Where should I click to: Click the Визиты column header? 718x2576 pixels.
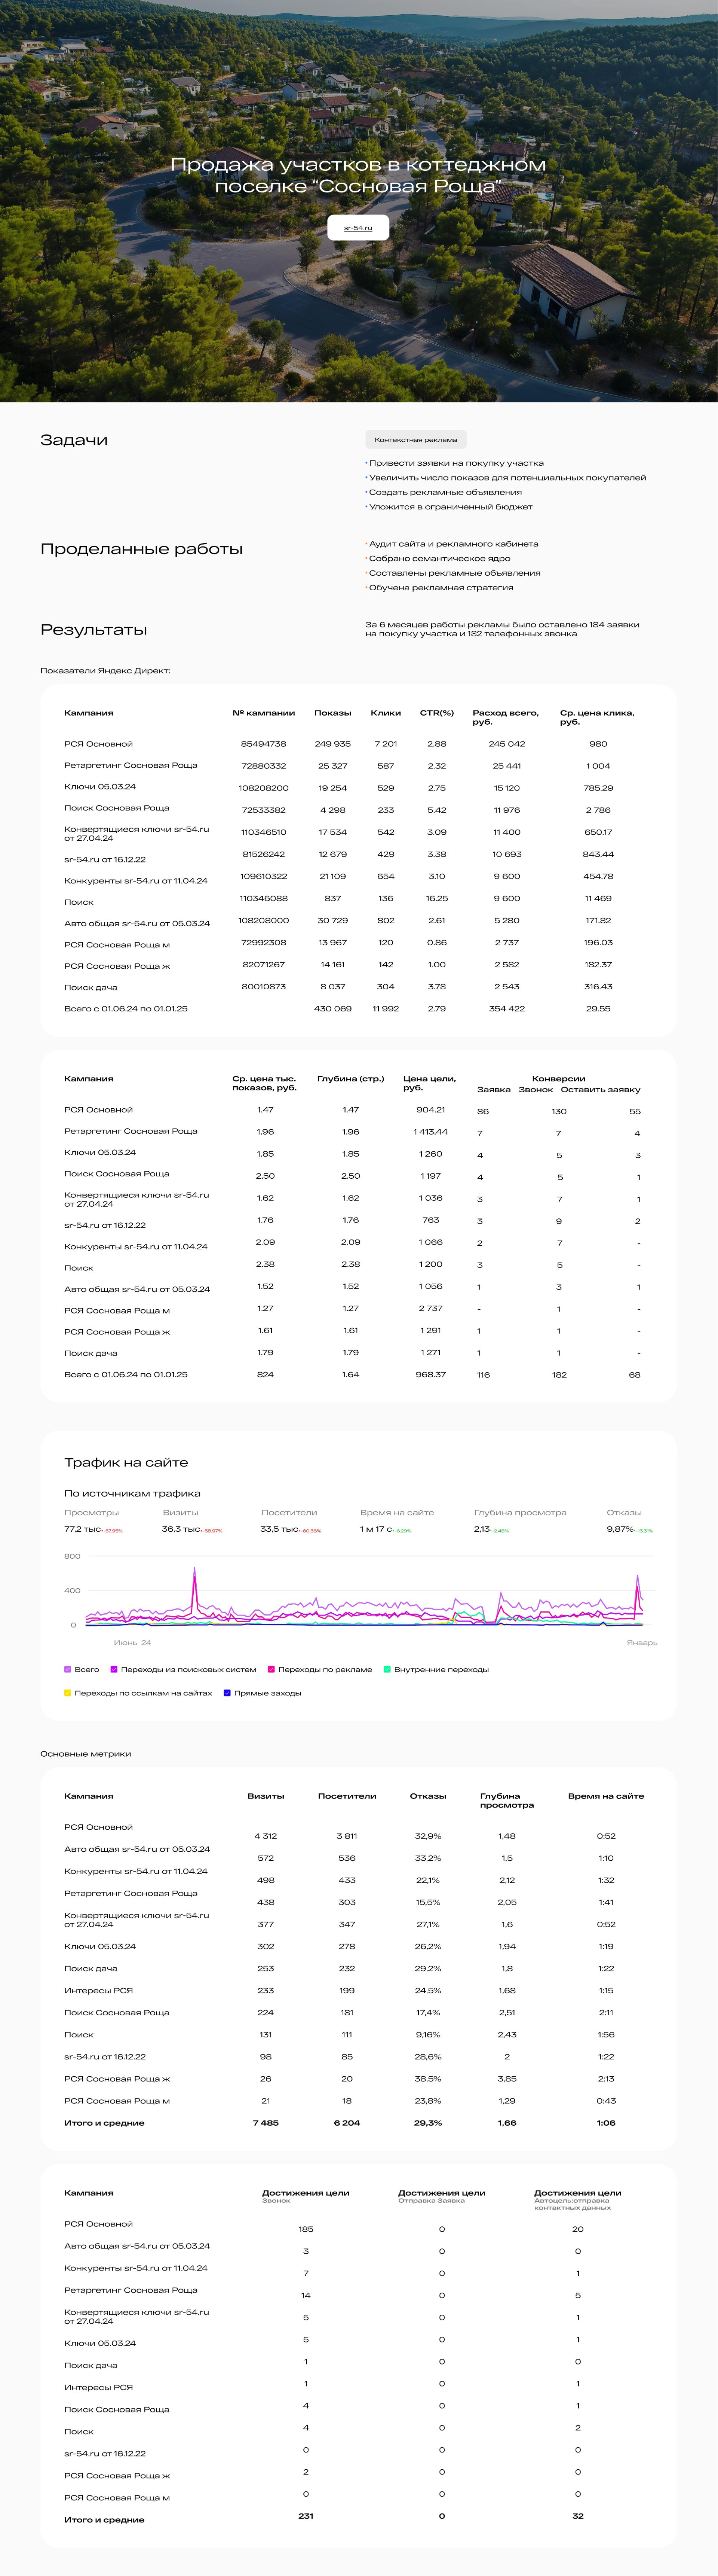(x=266, y=1796)
